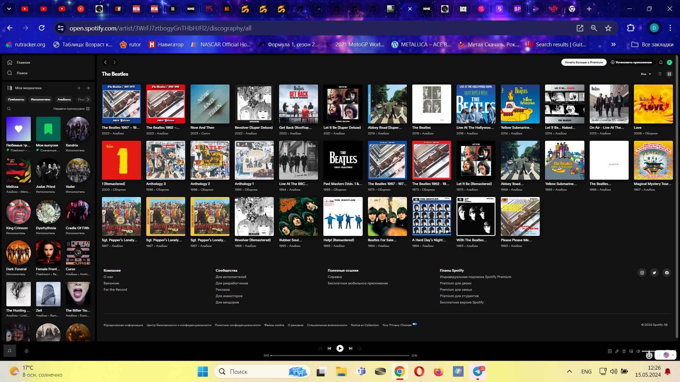This screenshot has height=382, width=680.
Task: Go back using Spotify's back chevron
Action: (x=105, y=62)
